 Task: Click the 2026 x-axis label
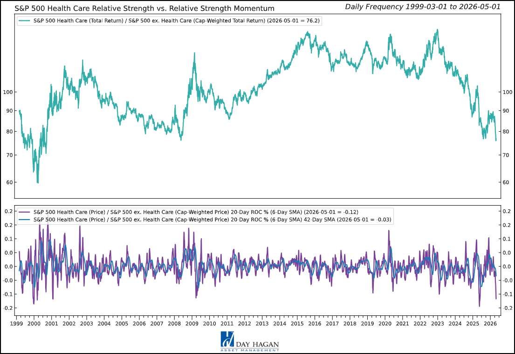[x=490, y=323]
